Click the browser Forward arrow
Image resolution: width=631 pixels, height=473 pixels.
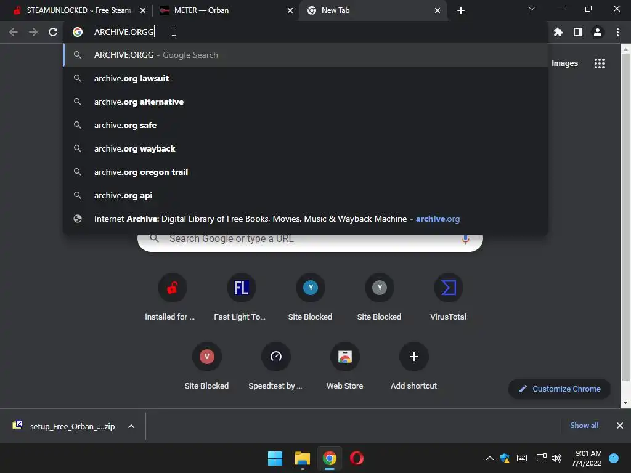pyautogui.click(x=33, y=32)
